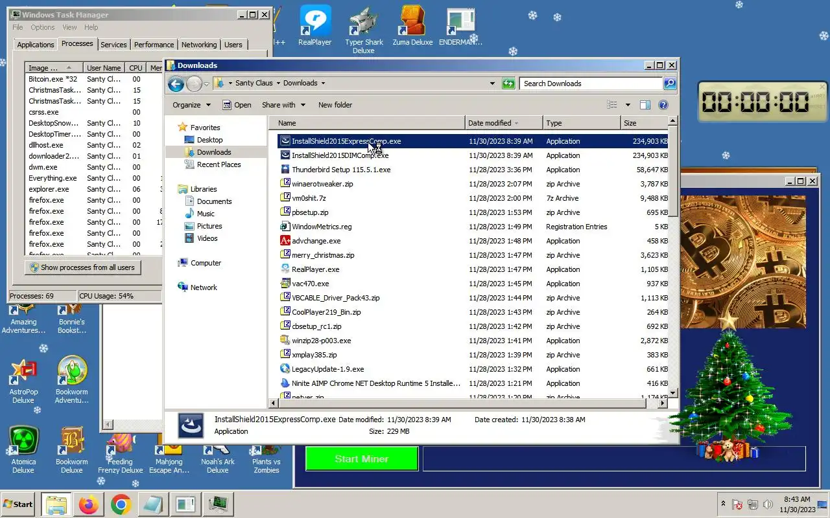Open RealPlayer desktop shortcut
The height and width of the screenshot is (518, 830).
tap(315, 26)
